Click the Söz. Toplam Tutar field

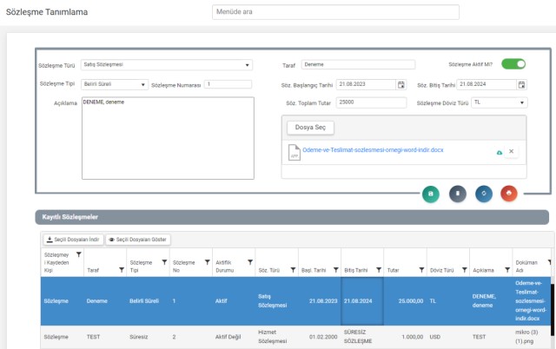pyautogui.click(x=371, y=102)
